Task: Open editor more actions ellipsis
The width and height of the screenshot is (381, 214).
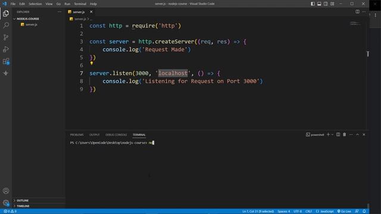Action: point(364,12)
